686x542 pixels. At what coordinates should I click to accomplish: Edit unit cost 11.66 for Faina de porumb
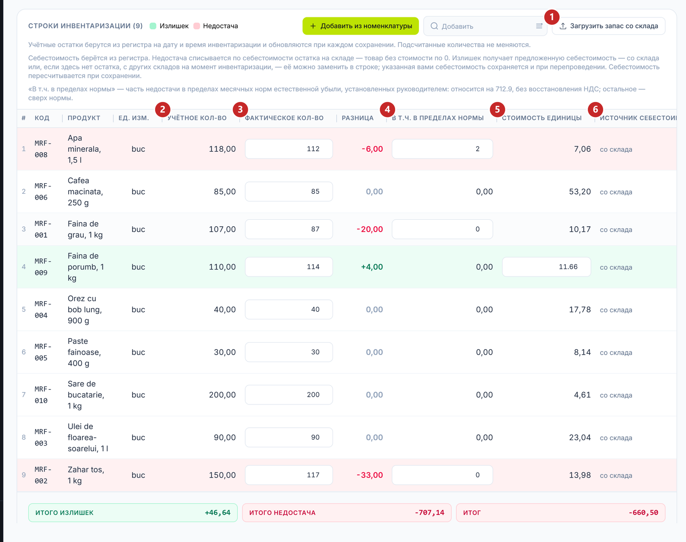coord(547,267)
